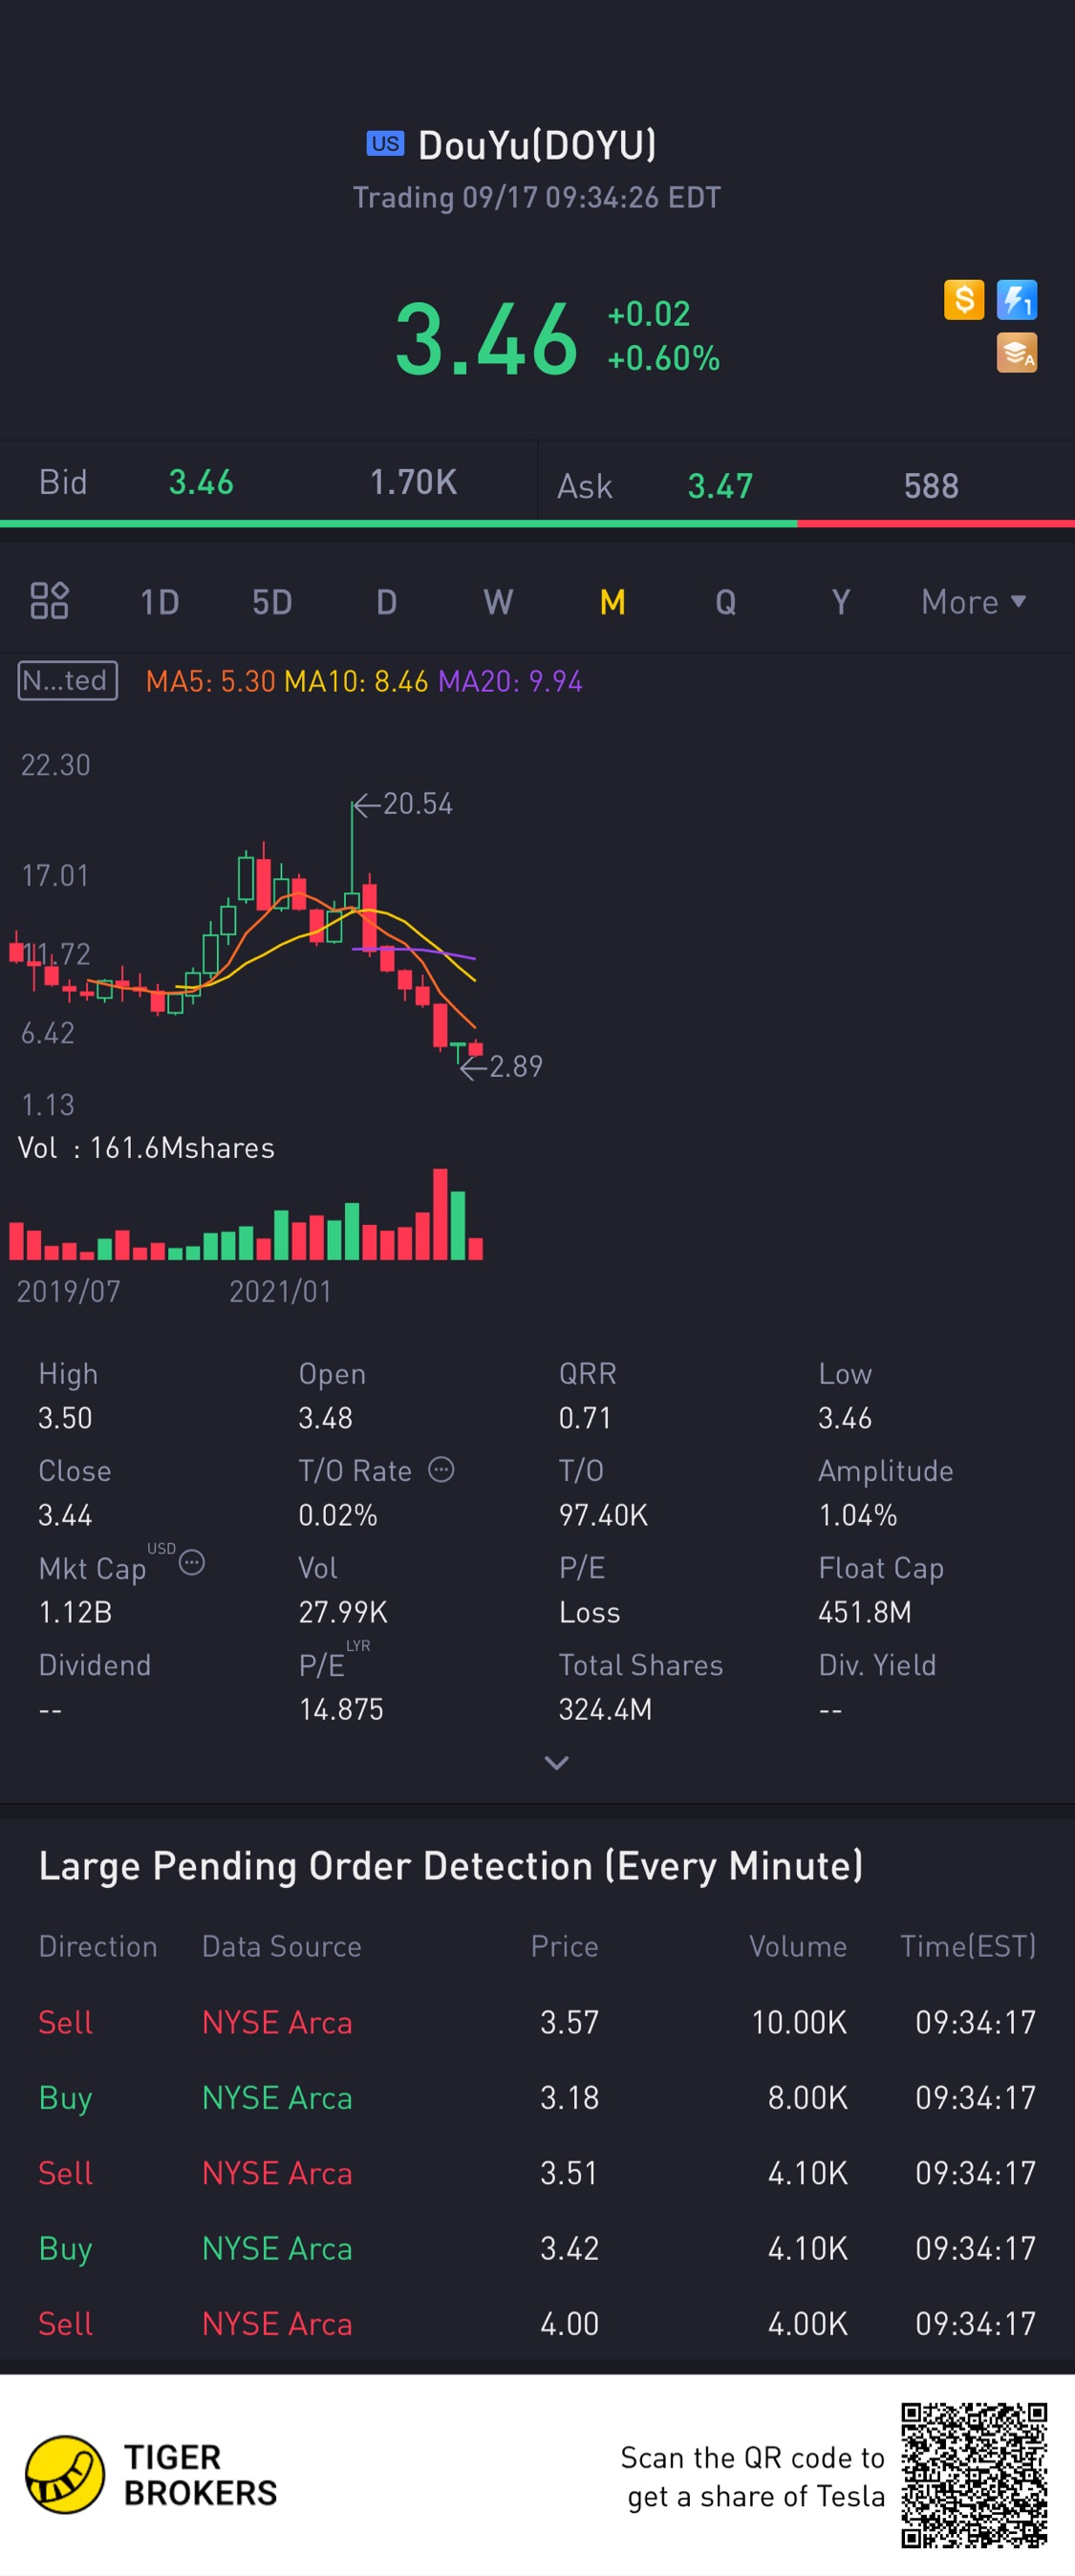
Task: Tap the blue lightning bolt badge
Action: [x=1017, y=299]
